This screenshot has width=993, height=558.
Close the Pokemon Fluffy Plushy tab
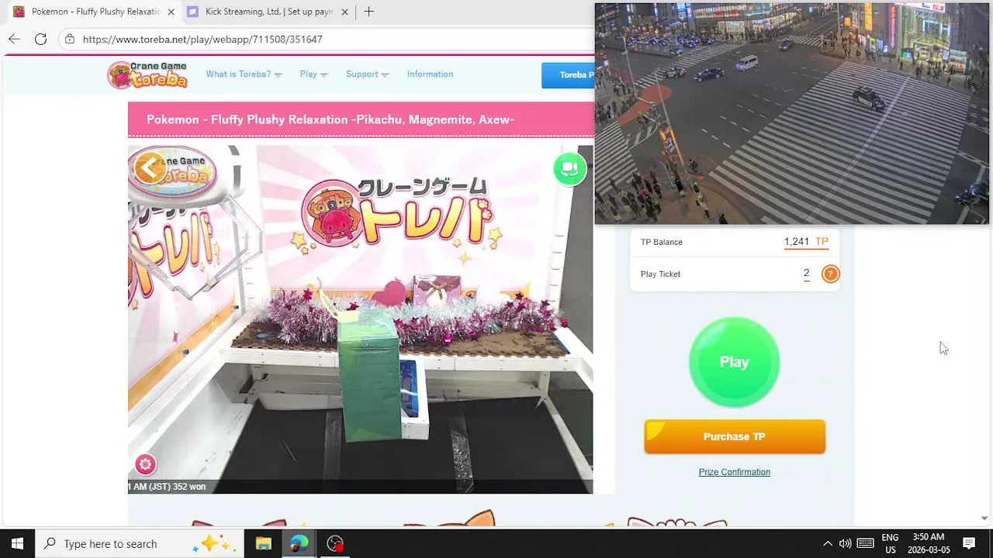(171, 12)
